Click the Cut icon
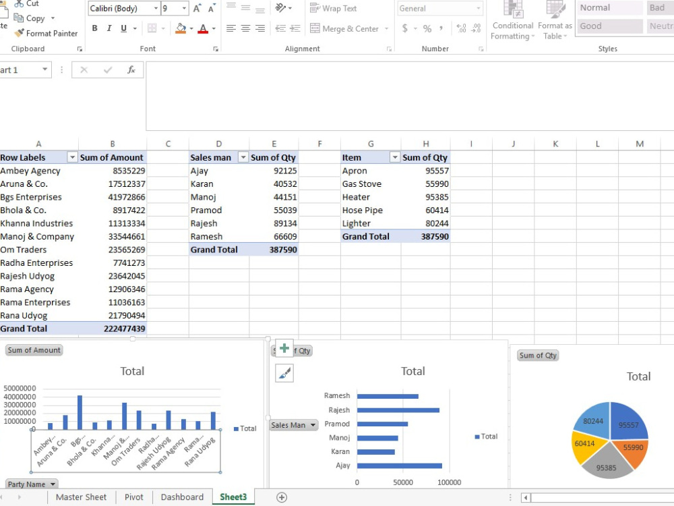Image resolution: width=674 pixels, height=506 pixels. point(19,4)
